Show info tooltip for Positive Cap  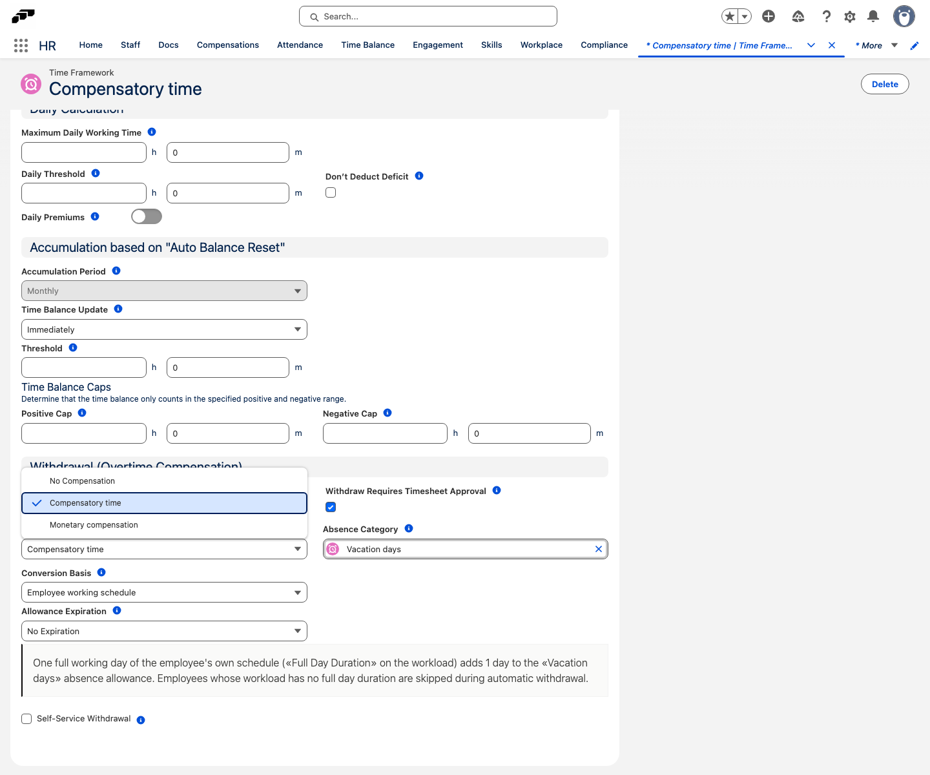pyautogui.click(x=82, y=413)
